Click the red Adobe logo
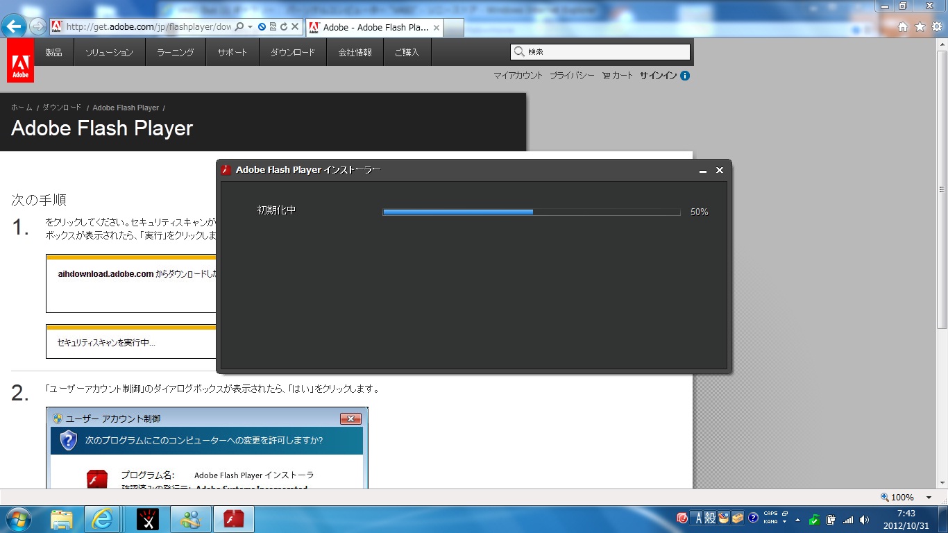Screen dimensions: 948x533 coord(20,60)
